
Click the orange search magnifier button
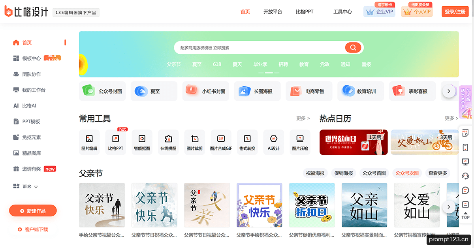coord(353,48)
